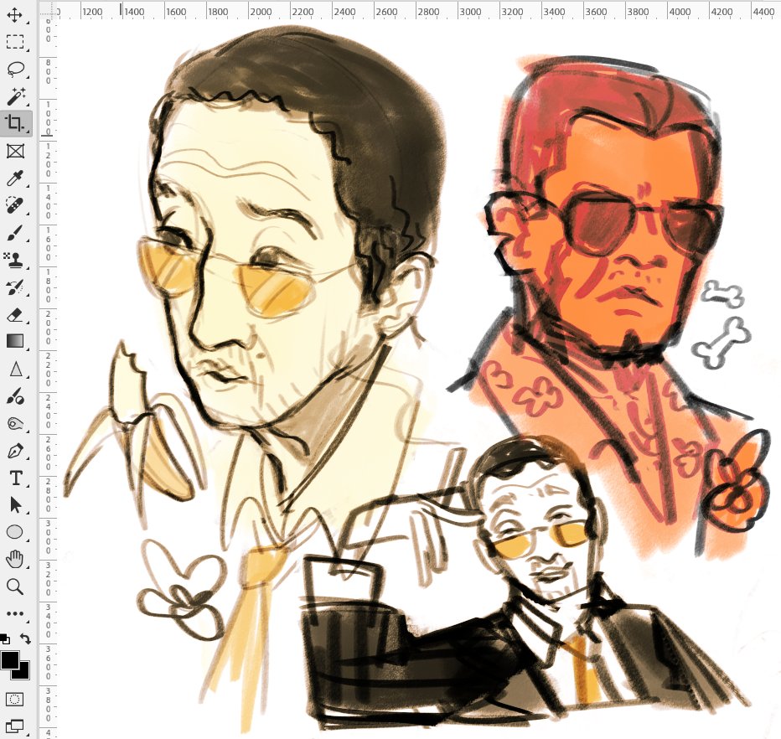The height and width of the screenshot is (739, 781).
Task: Toggle Quick Mask mode
Action: pyautogui.click(x=15, y=700)
